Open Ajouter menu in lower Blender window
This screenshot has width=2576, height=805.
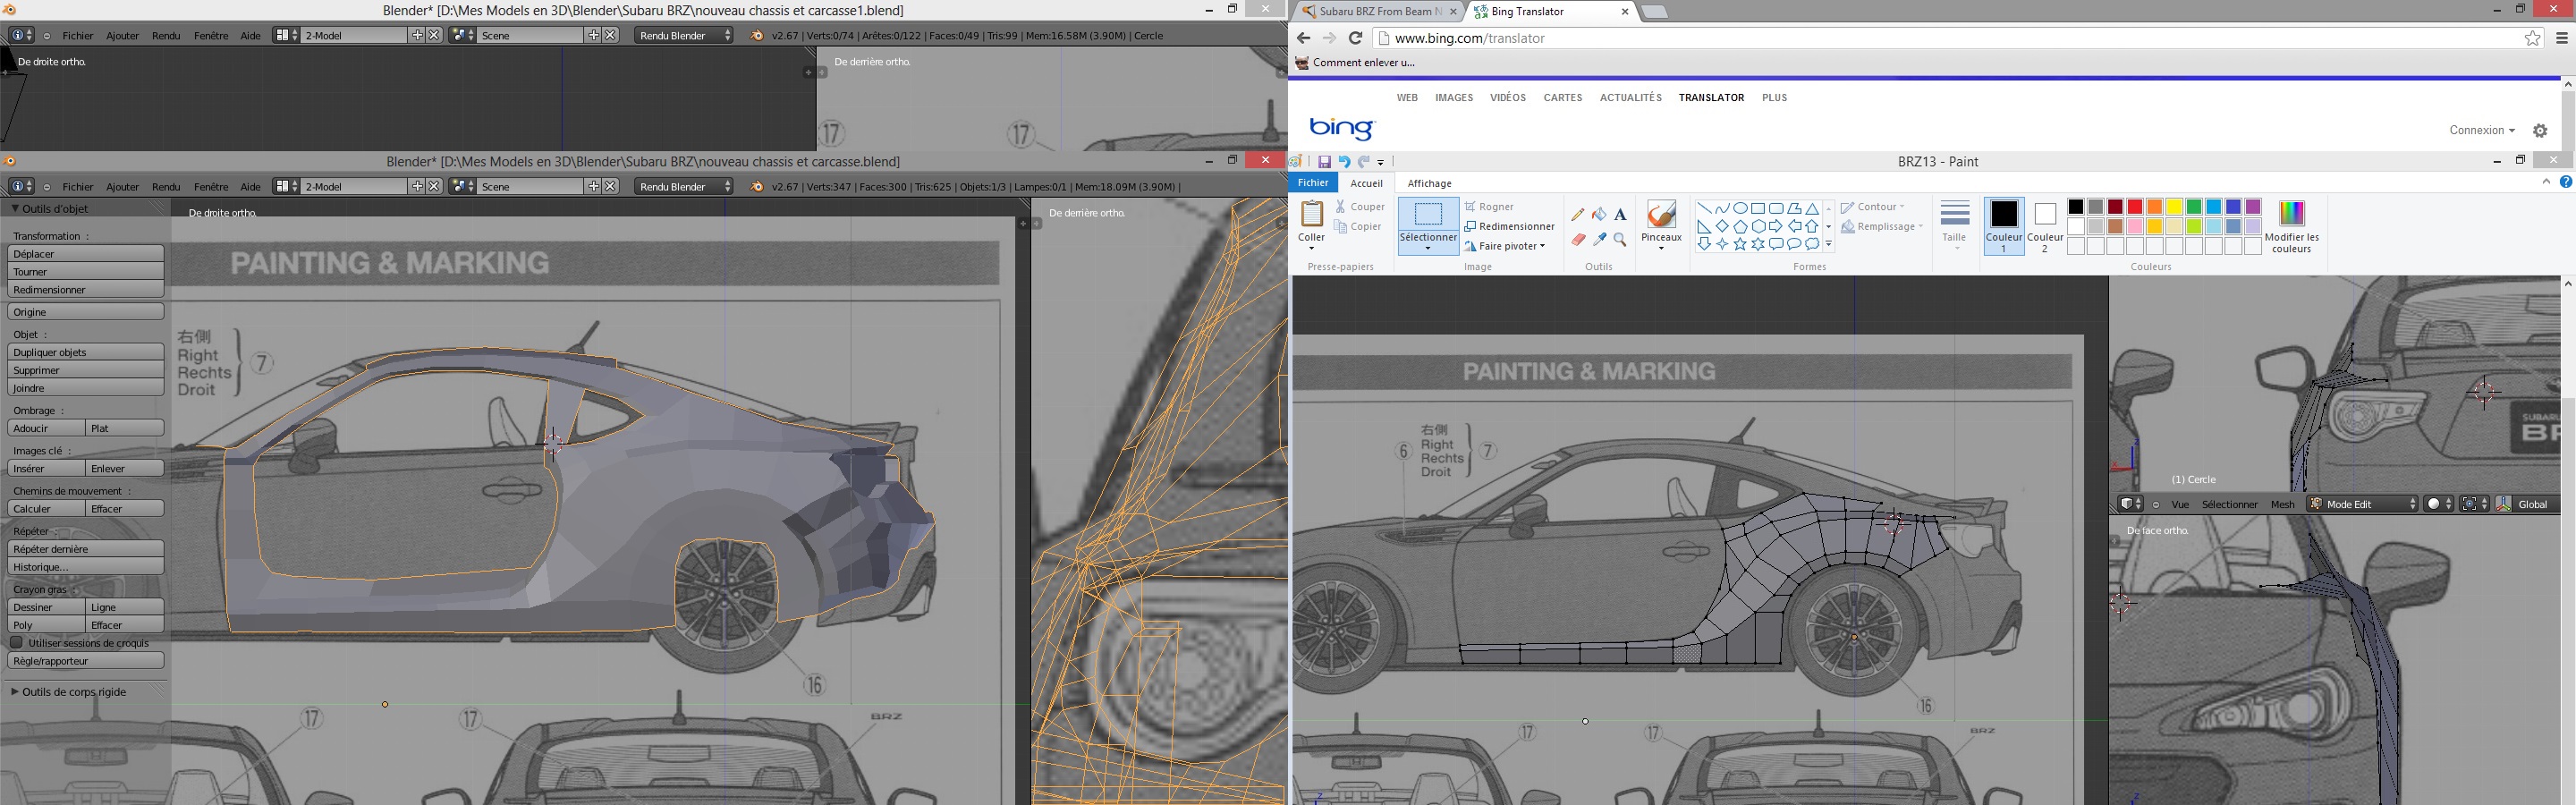[x=123, y=187]
